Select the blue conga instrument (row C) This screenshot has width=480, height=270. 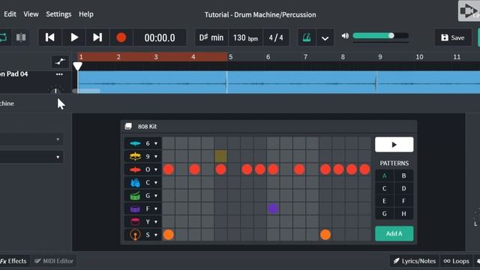(x=135, y=183)
